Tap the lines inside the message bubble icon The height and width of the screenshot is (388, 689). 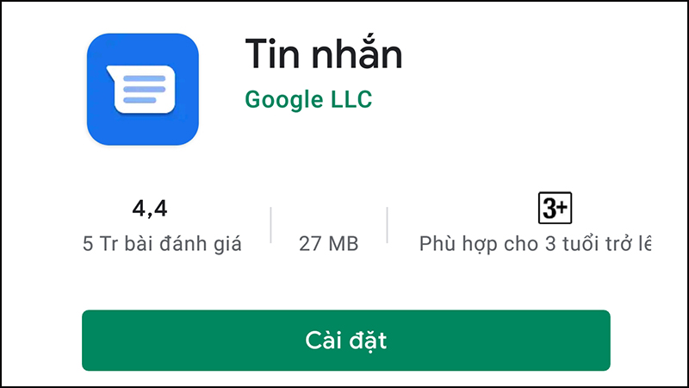(x=144, y=90)
